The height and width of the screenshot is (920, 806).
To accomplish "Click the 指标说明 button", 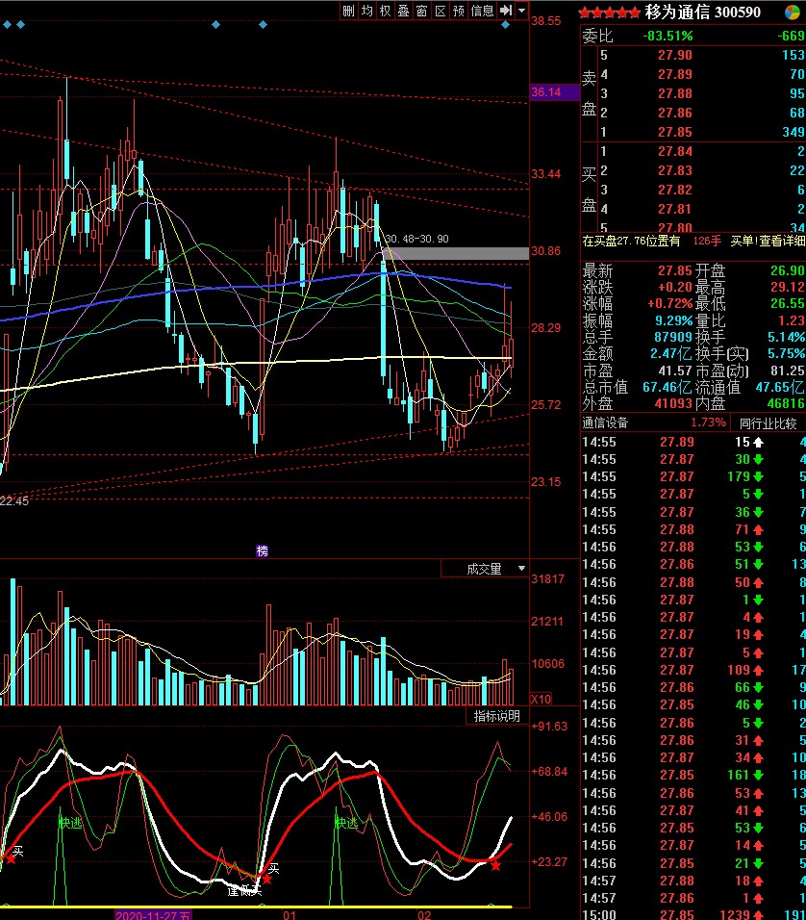I will click(x=497, y=716).
